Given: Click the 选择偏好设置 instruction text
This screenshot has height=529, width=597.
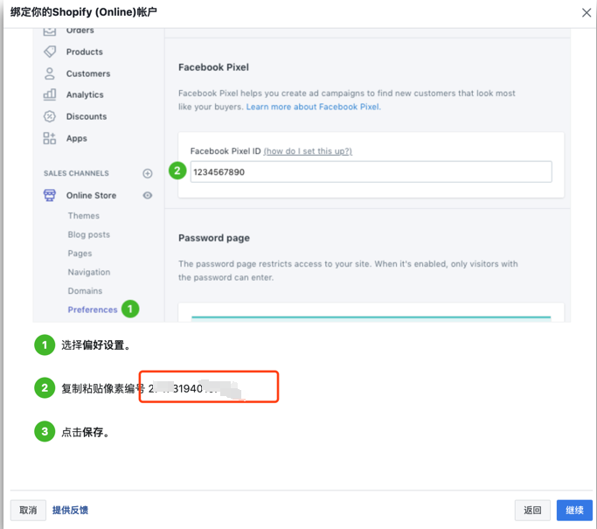Looking at the screenshot, I should click(x=95, y=345).
